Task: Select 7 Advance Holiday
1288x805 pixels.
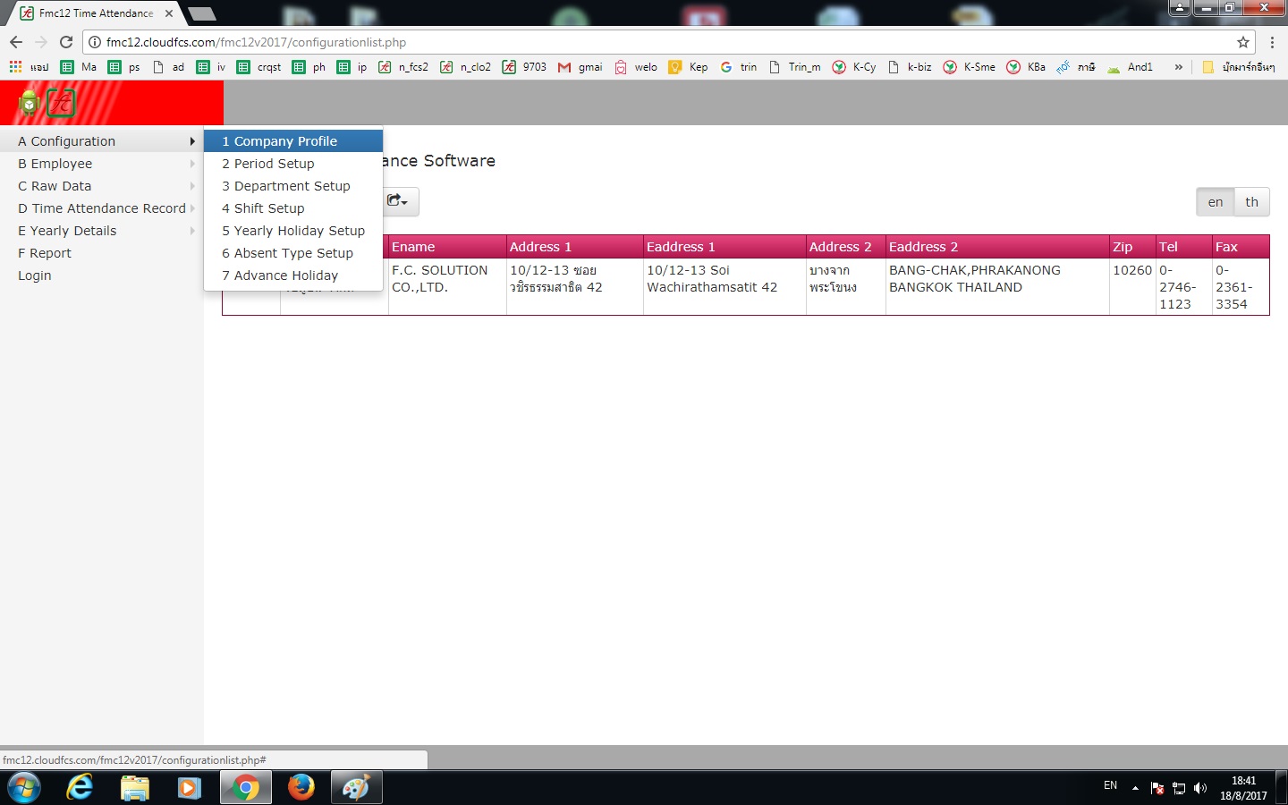Action: pyautogui.click(x=293, y=275)
